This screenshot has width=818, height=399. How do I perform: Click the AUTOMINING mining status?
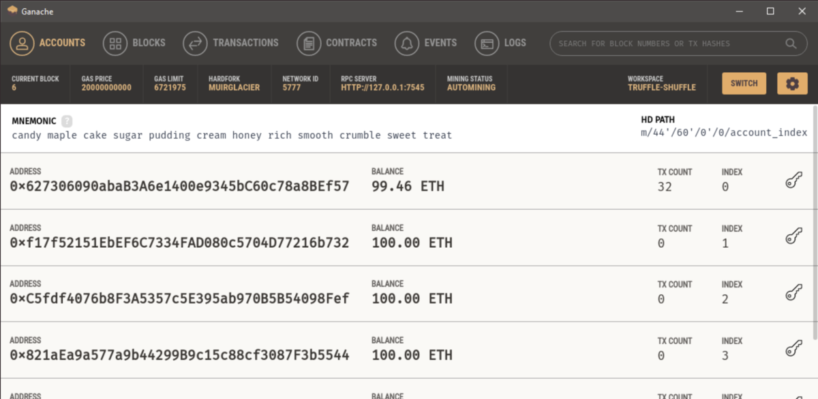pos(471,88)
